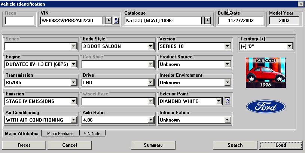Viewport: 305px width, 153px height.
Task: Expand the Body Style dropdown
Action: (x=151, y=46)
